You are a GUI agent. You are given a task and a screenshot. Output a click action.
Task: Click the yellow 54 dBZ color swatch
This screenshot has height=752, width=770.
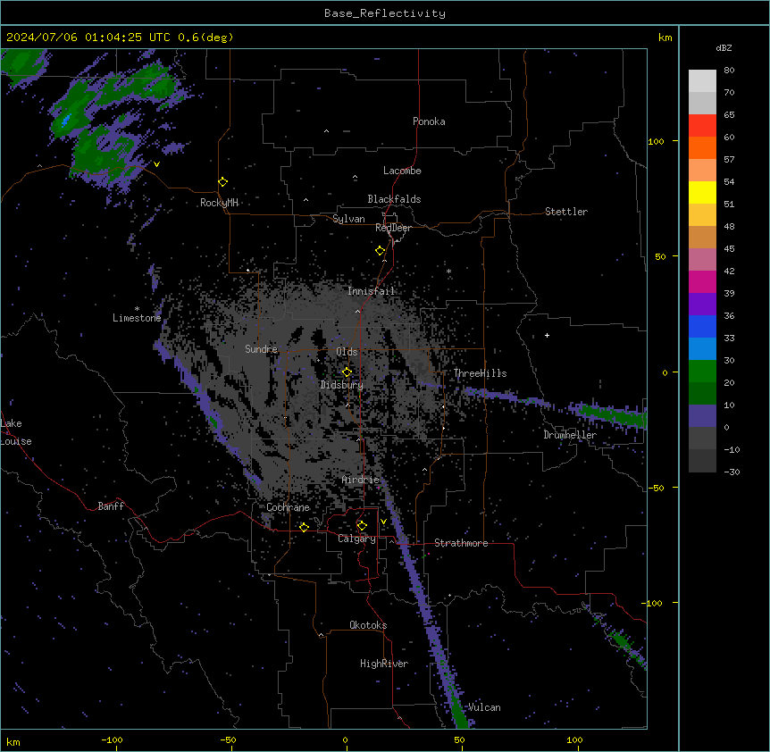point(702,192)
